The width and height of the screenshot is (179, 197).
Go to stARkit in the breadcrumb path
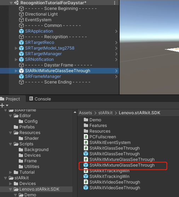[105, 113]
